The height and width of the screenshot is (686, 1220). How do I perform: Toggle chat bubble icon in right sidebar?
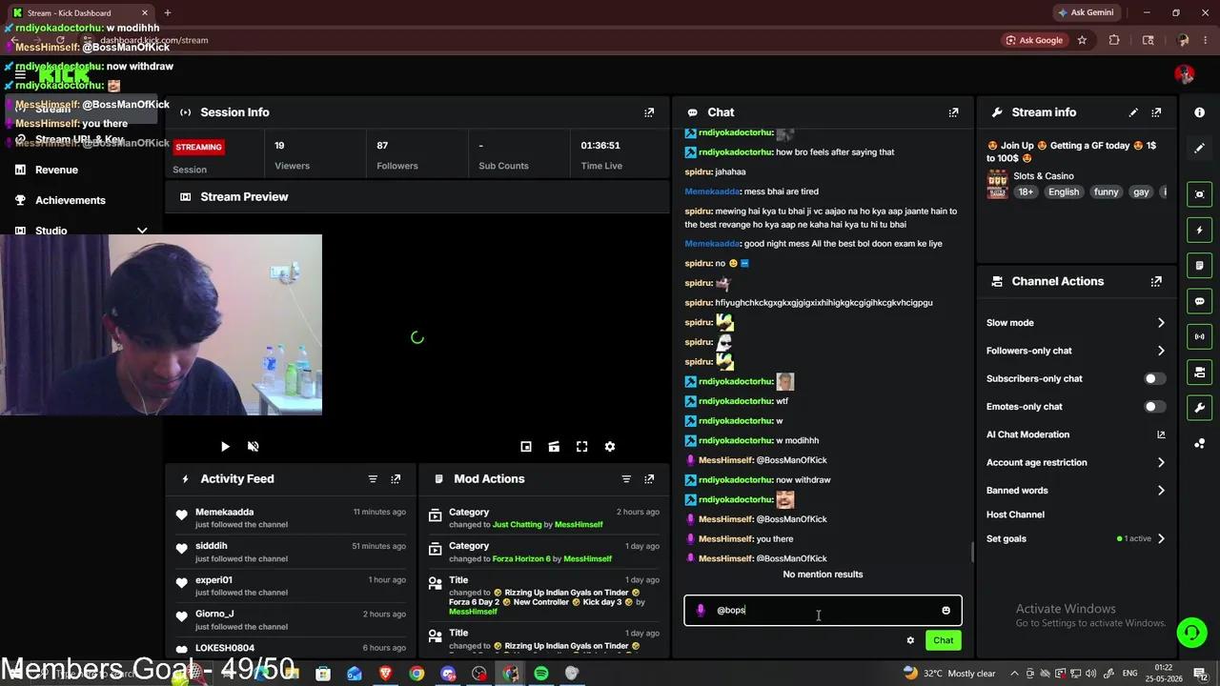[1199, 301]
